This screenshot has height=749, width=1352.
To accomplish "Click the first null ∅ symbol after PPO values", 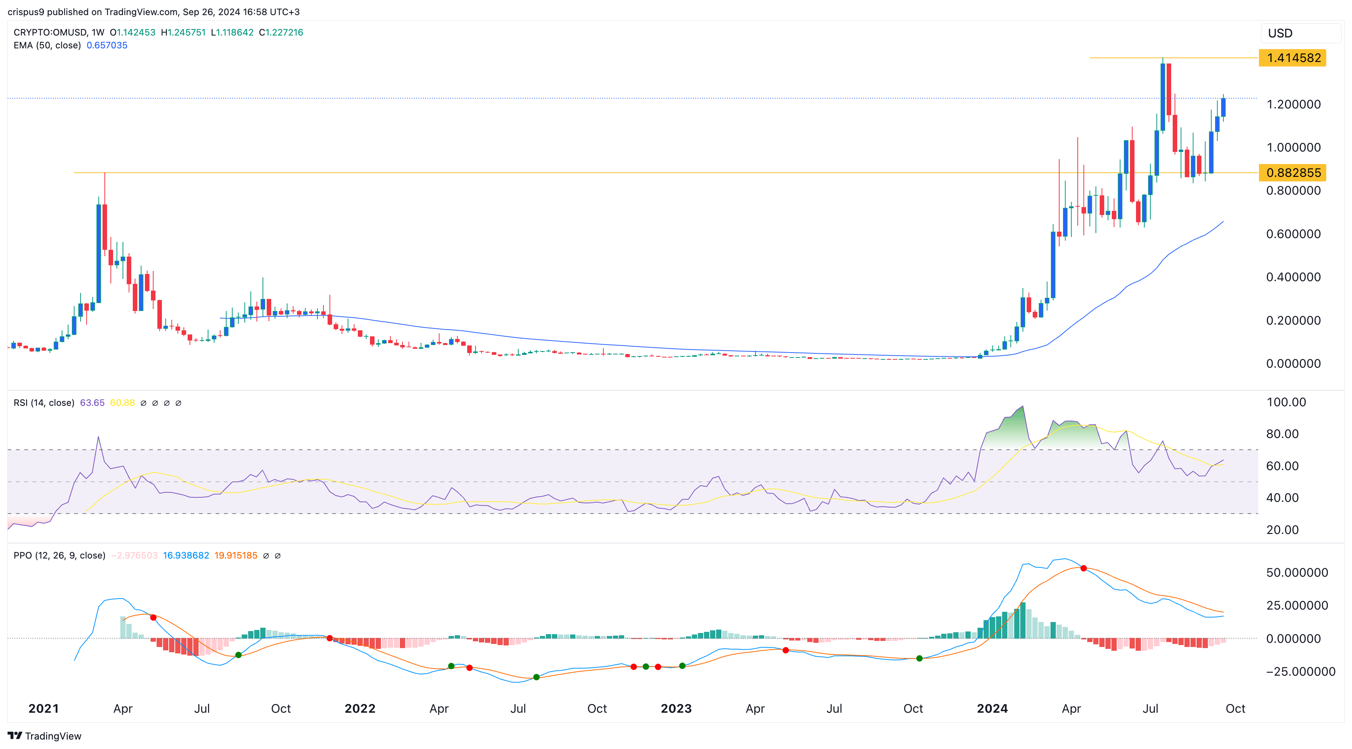I will point(266,556).
